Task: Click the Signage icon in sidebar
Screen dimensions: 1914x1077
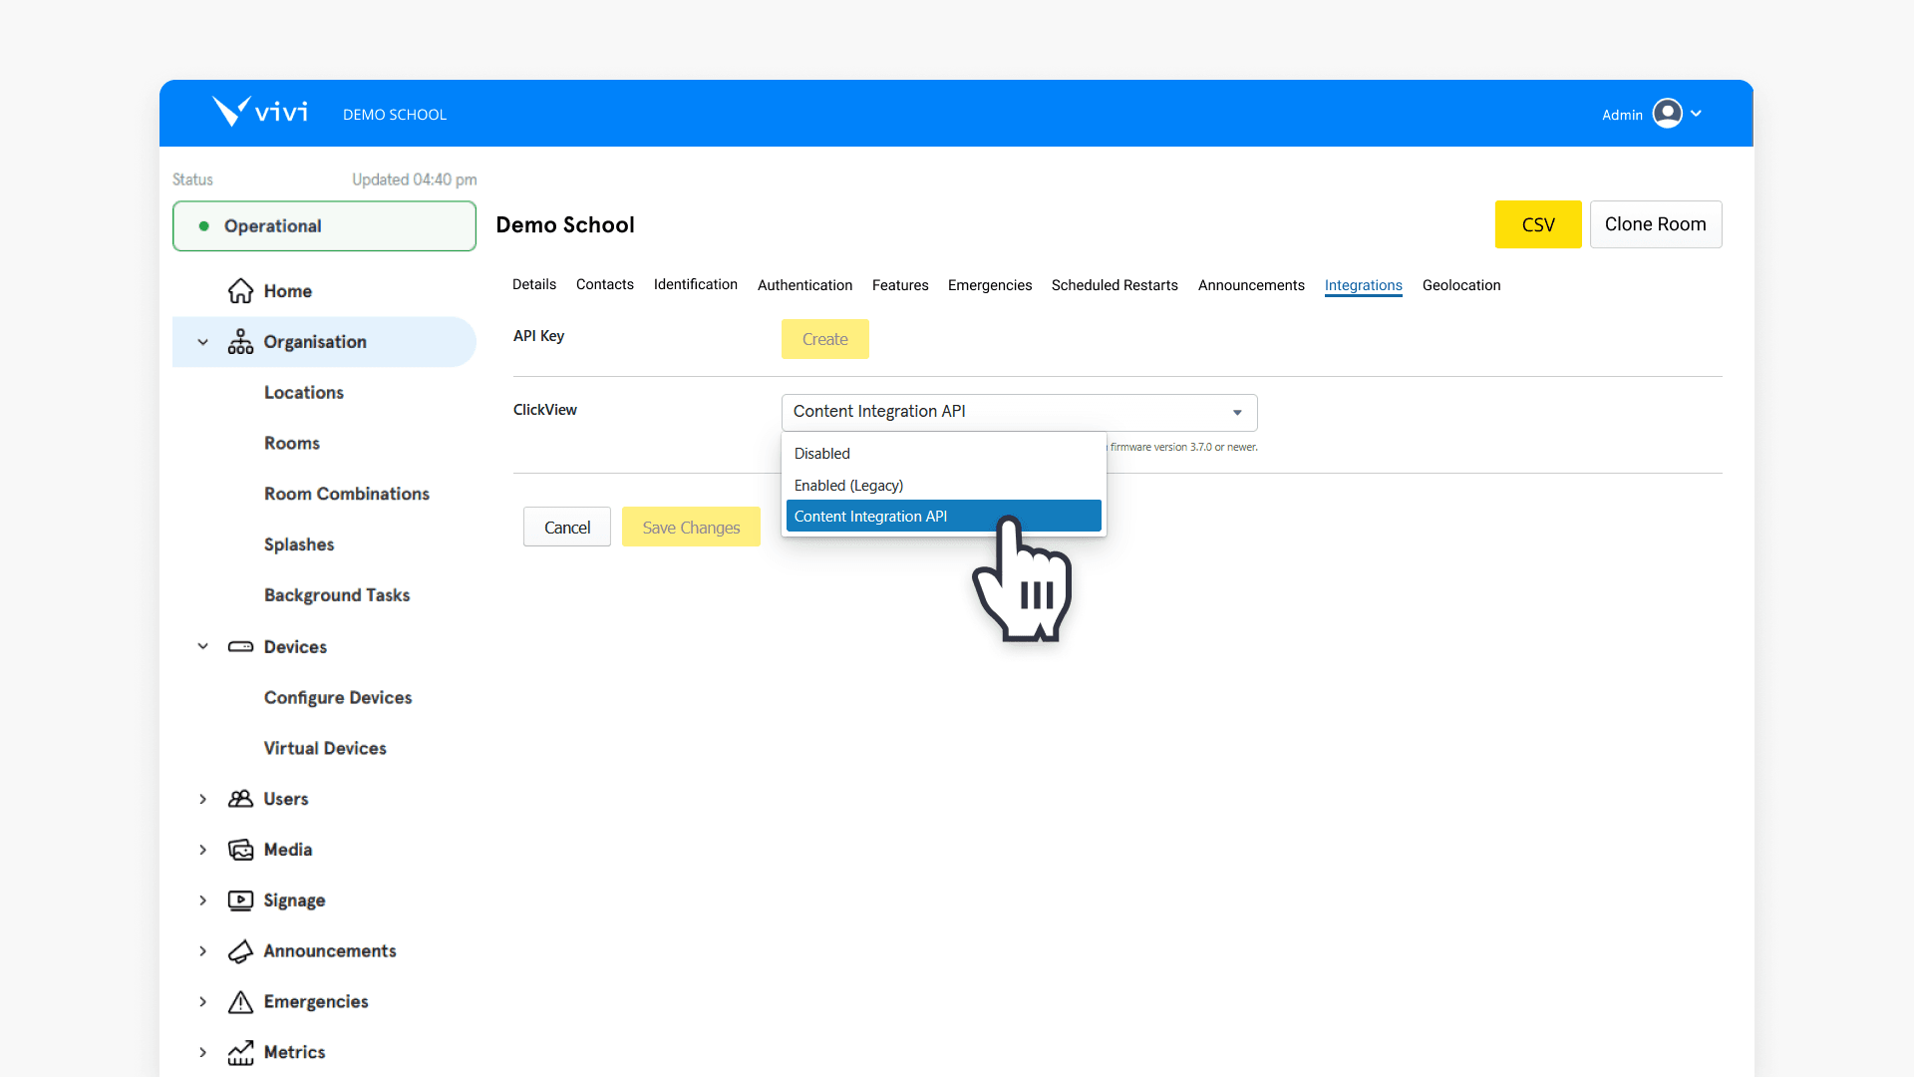Action: click(x=240, y=899)
